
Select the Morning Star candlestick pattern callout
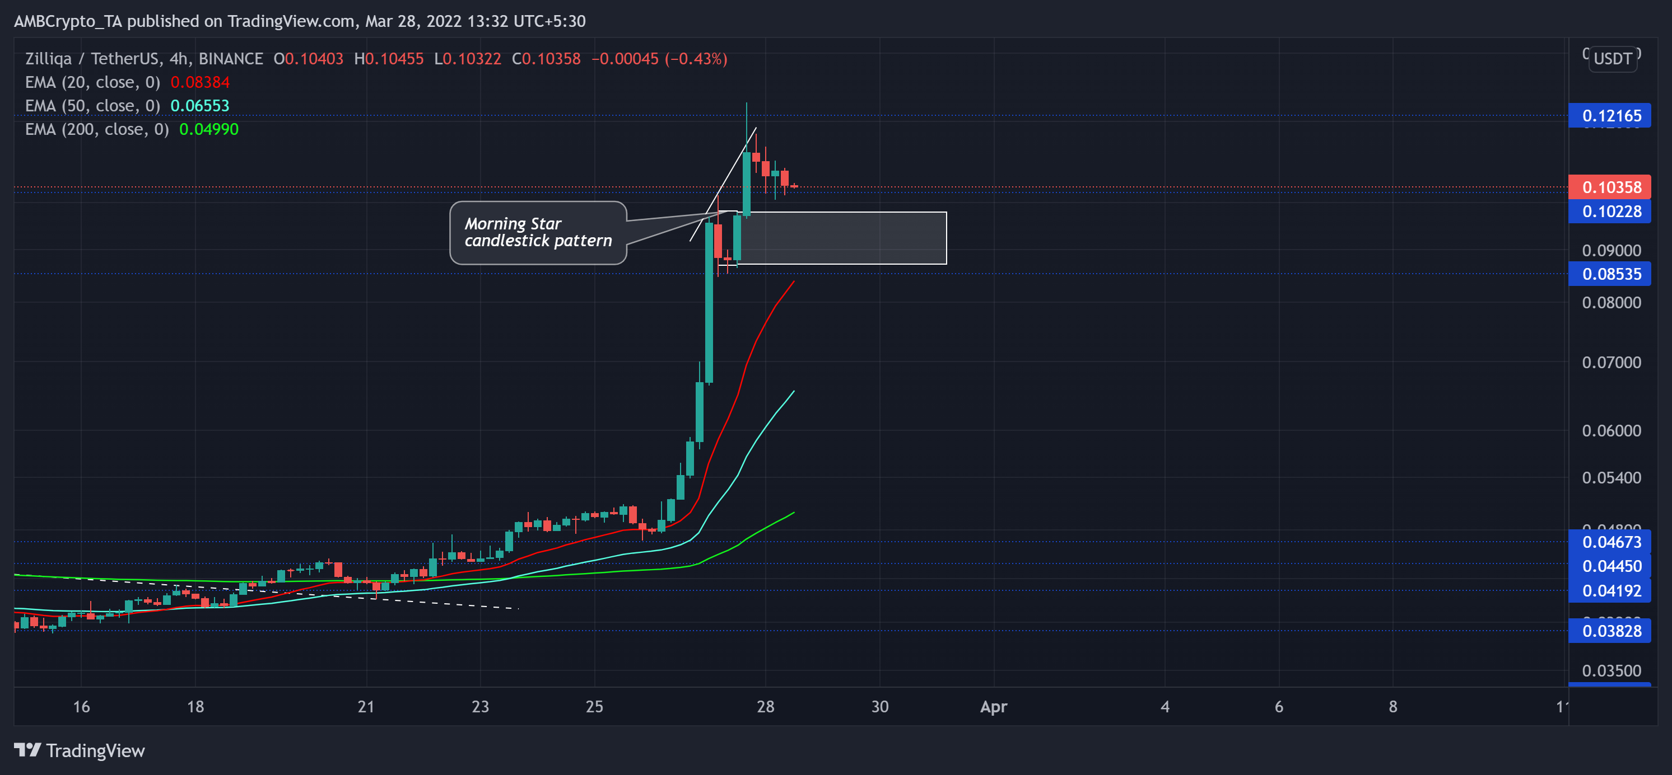point(539,232)
